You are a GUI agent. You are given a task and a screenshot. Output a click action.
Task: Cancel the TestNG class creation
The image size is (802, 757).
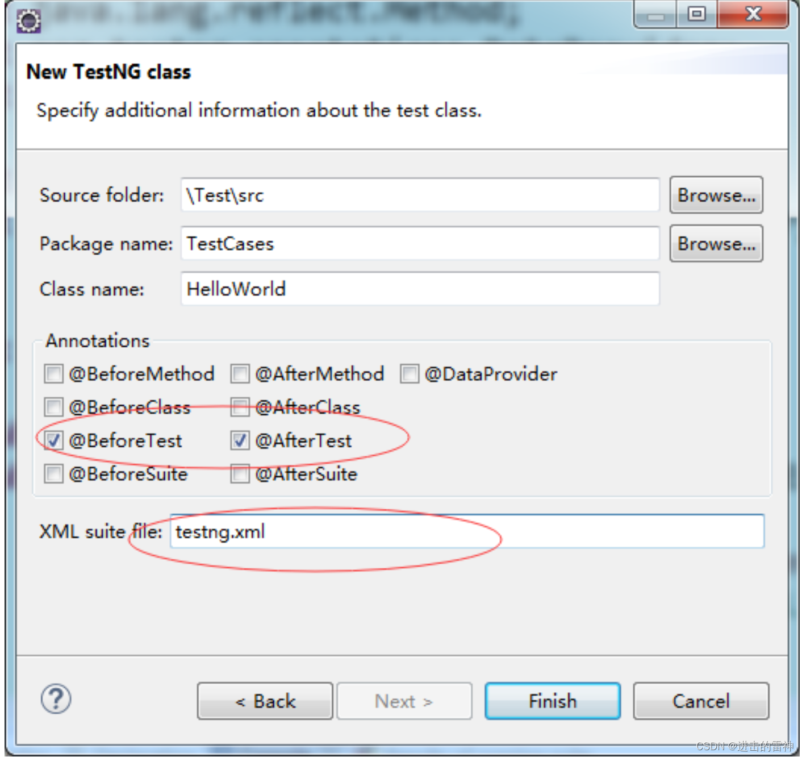700,701
